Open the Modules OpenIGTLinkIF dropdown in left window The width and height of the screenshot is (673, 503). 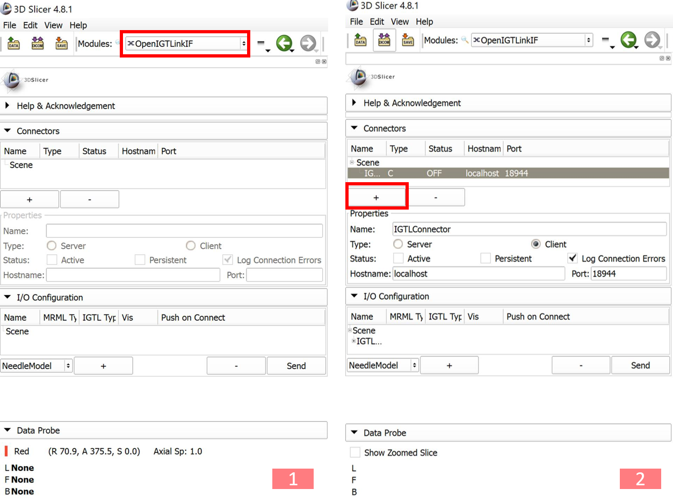point(186,44)
